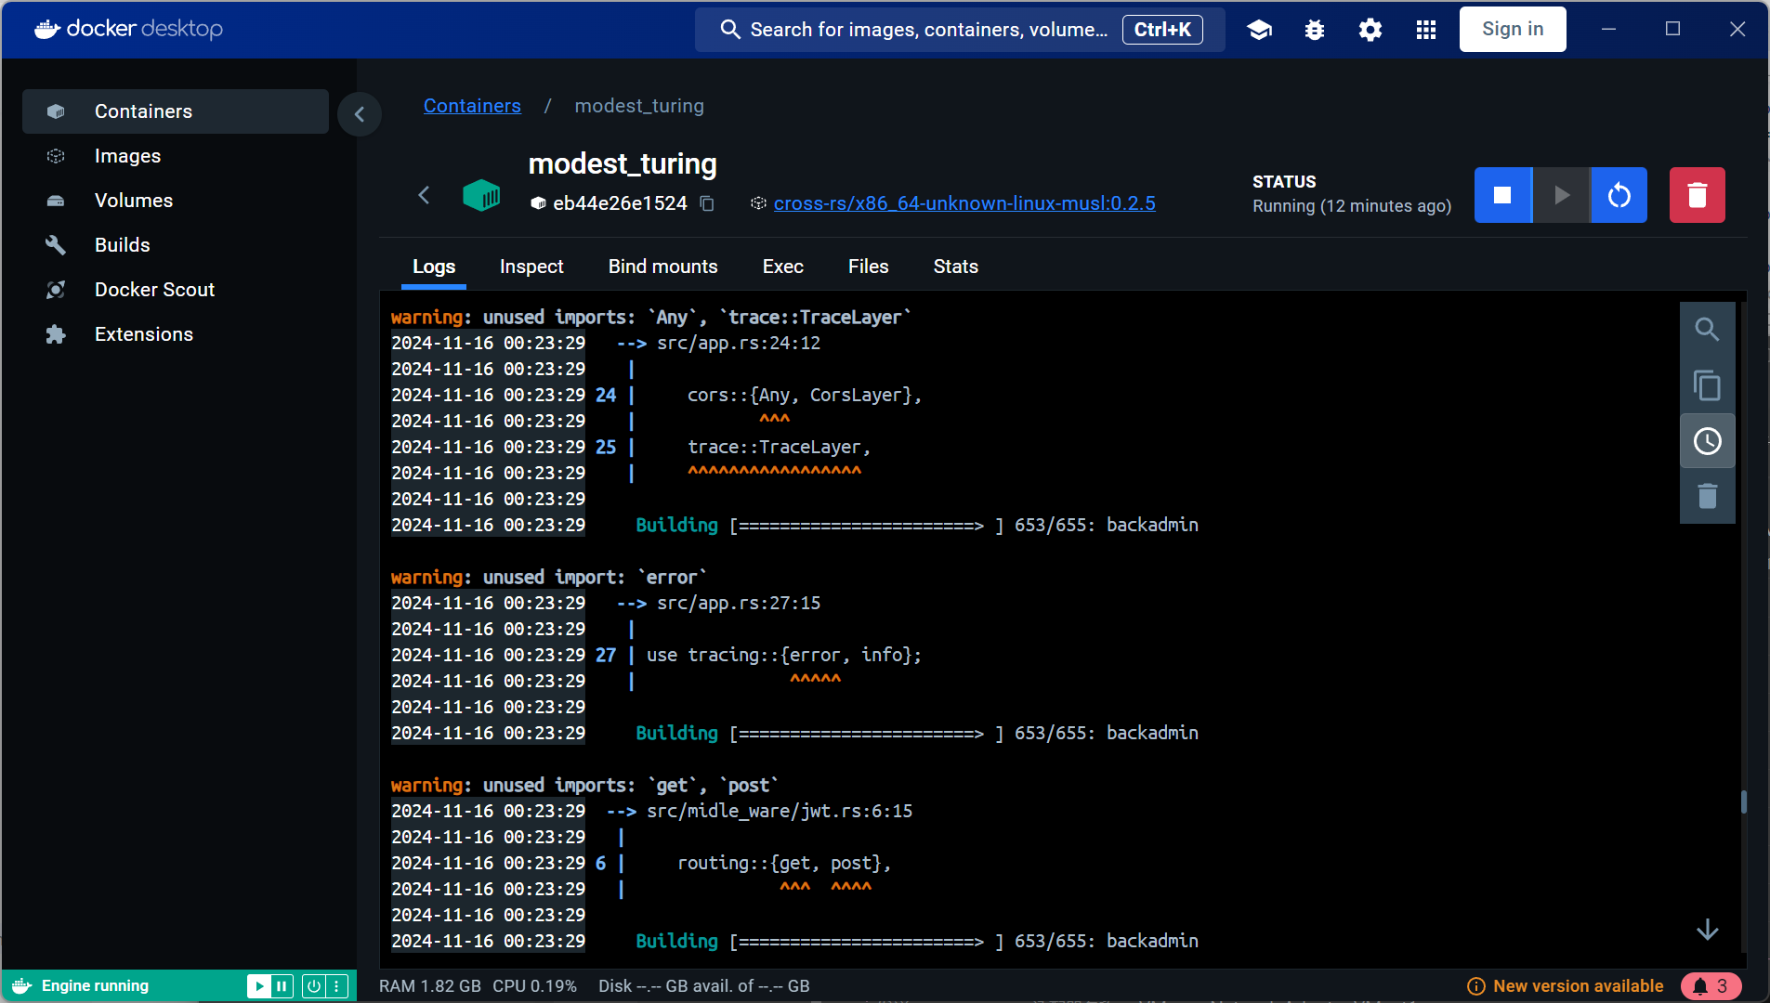Open Builds in sidebar
The image size is (1770, 1003).
(x=176, y=245)
